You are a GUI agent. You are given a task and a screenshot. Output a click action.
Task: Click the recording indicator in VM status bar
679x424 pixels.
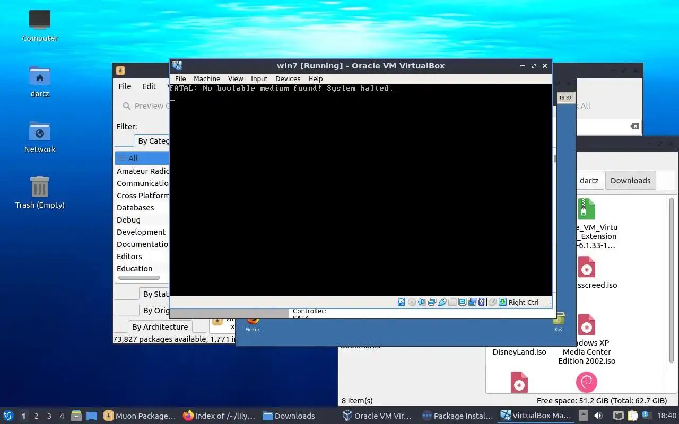point(472,302)
